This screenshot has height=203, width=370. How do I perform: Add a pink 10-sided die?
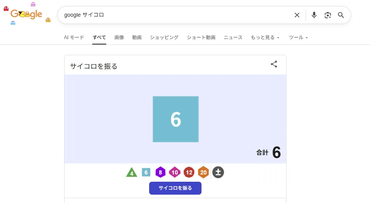tap(175, 172)
